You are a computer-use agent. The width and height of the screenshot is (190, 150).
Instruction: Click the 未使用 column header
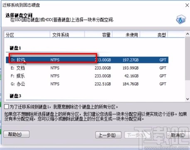(126, 34)
